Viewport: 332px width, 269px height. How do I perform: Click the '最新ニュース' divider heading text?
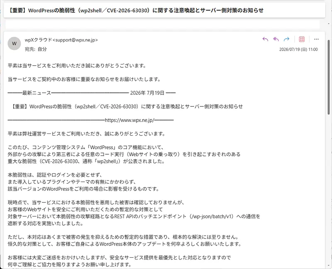(37, 93)
